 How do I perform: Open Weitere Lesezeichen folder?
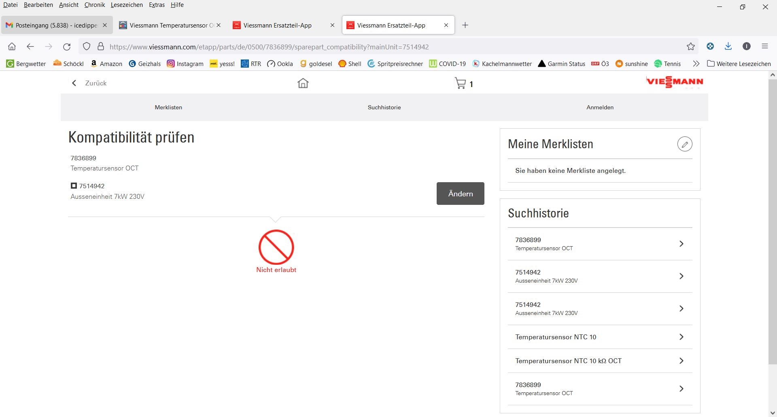click(739, 64)
